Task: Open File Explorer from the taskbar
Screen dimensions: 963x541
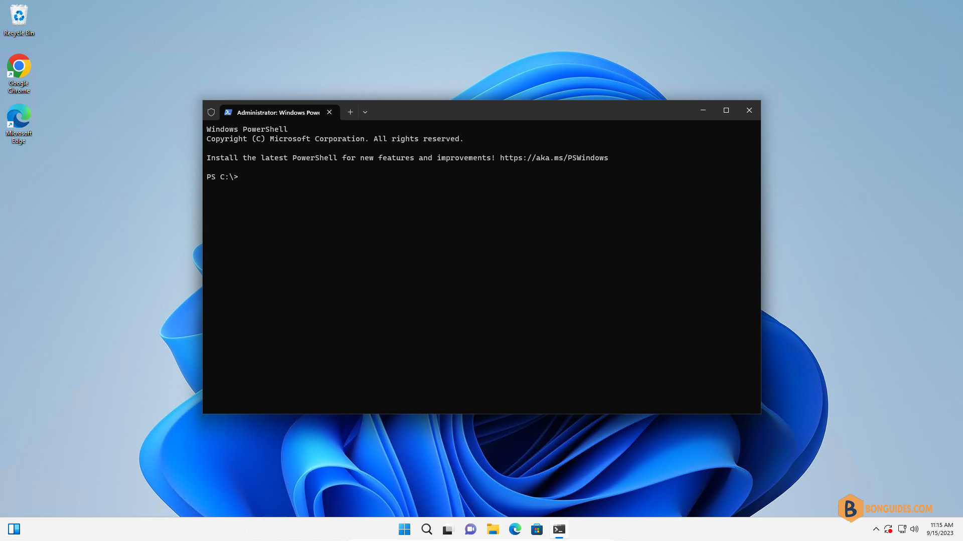Action: (493, 529)
